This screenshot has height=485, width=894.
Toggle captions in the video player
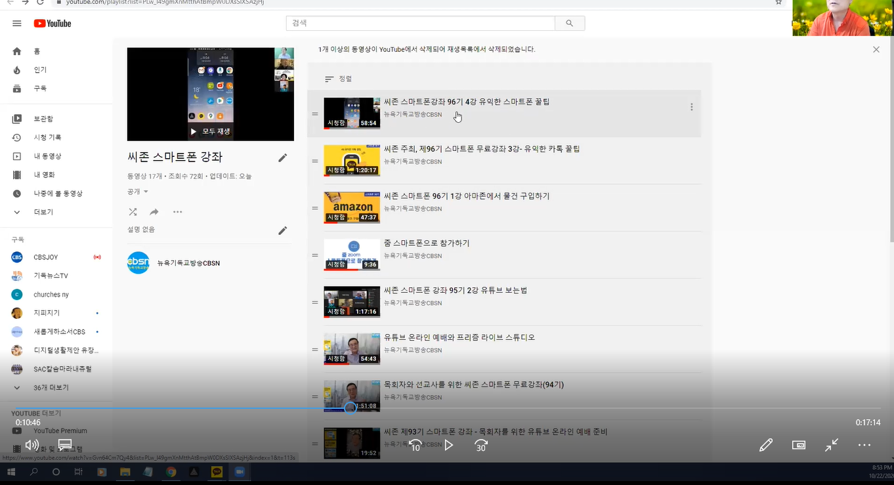65,445
